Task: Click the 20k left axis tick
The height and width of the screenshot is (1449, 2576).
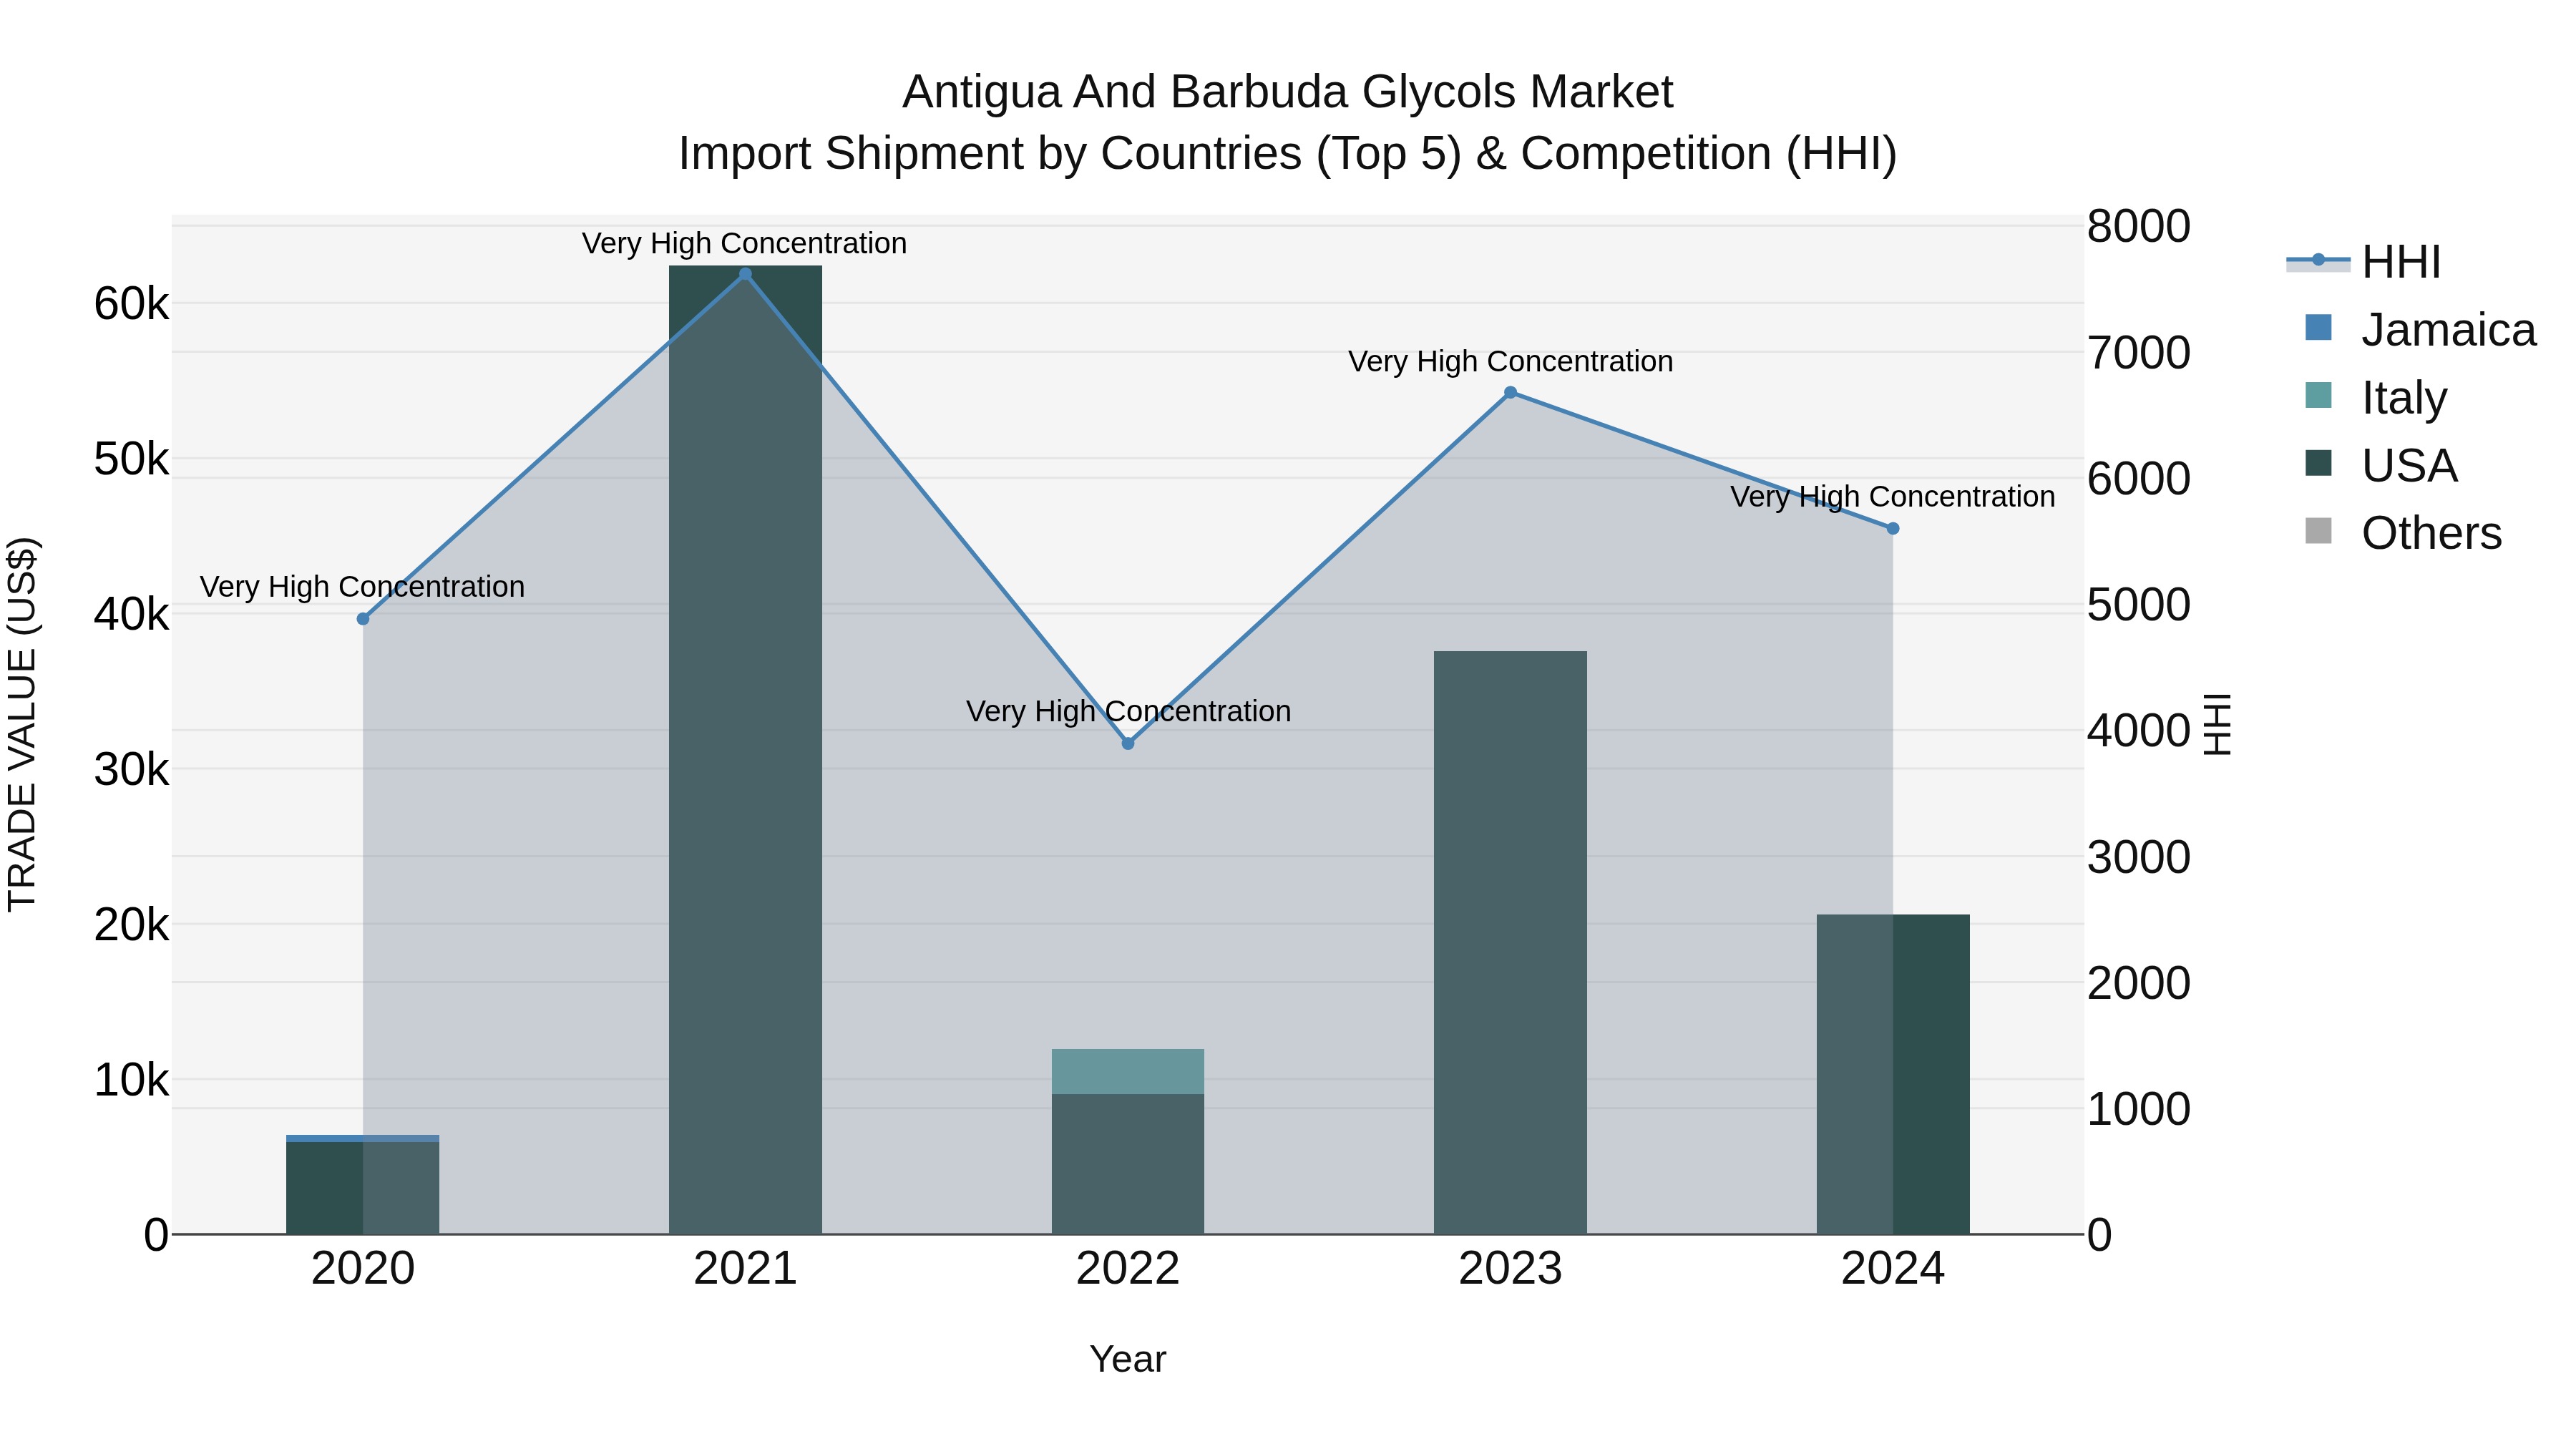Action: pyautogui.click(x=132, y=925)
